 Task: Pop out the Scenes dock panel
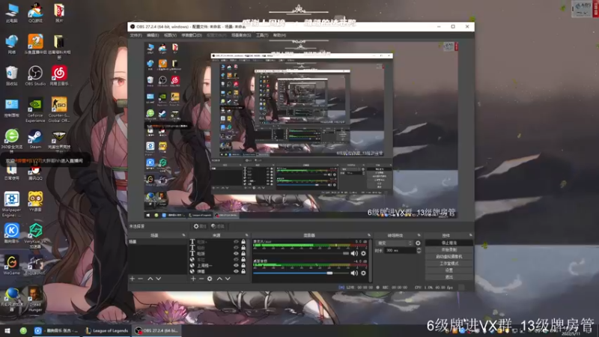[183, 235]
